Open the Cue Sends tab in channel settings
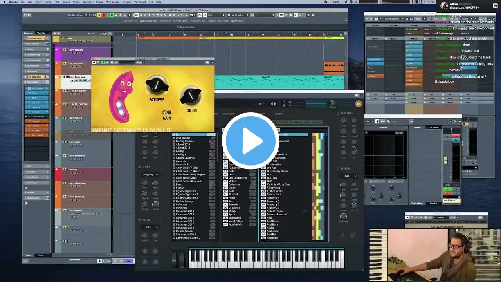This screenshot has height=282, width=501. coord(433,128)
